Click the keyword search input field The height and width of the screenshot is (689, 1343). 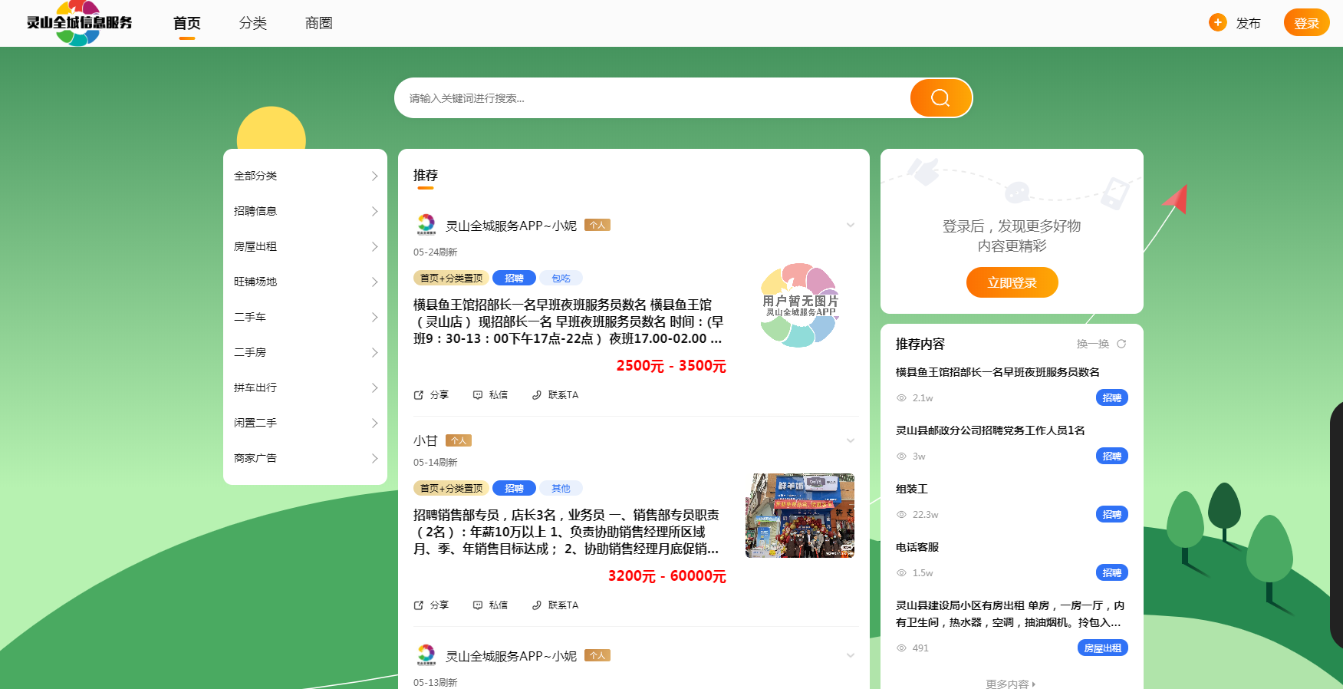[652, 98]
